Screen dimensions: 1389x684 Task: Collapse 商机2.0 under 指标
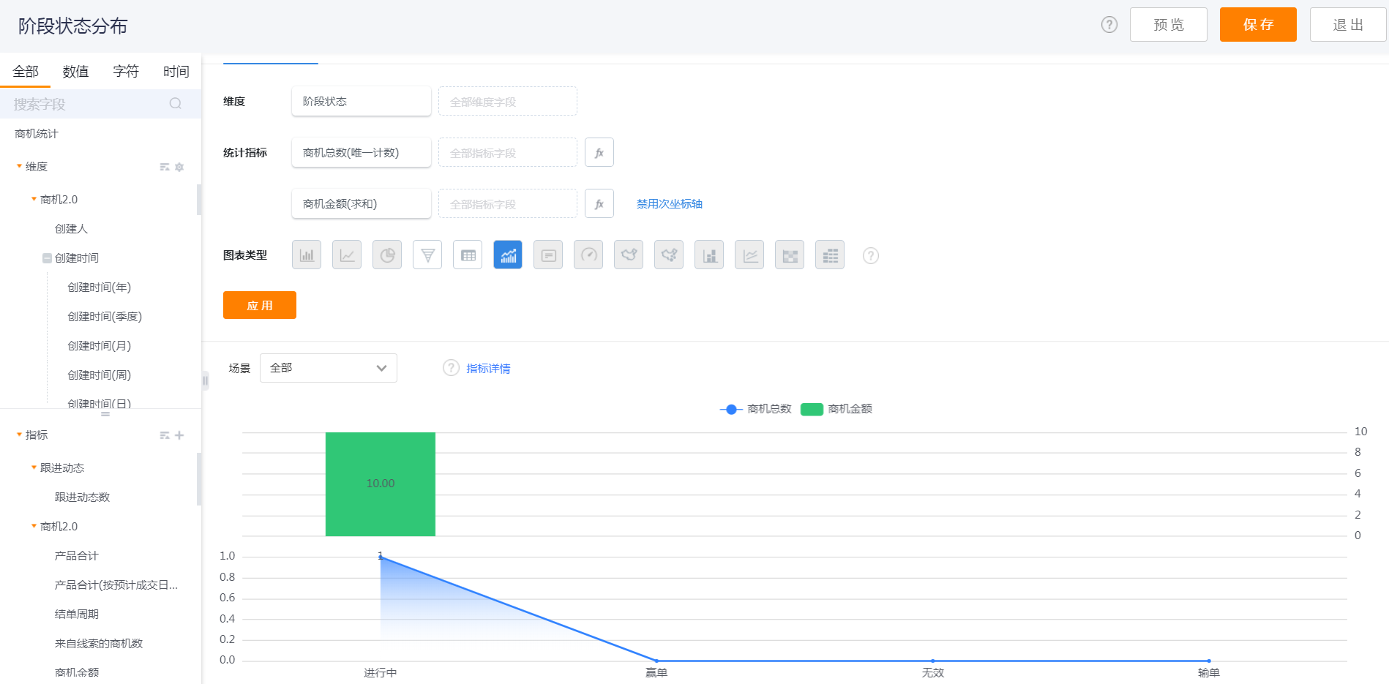tap(34, 526)
